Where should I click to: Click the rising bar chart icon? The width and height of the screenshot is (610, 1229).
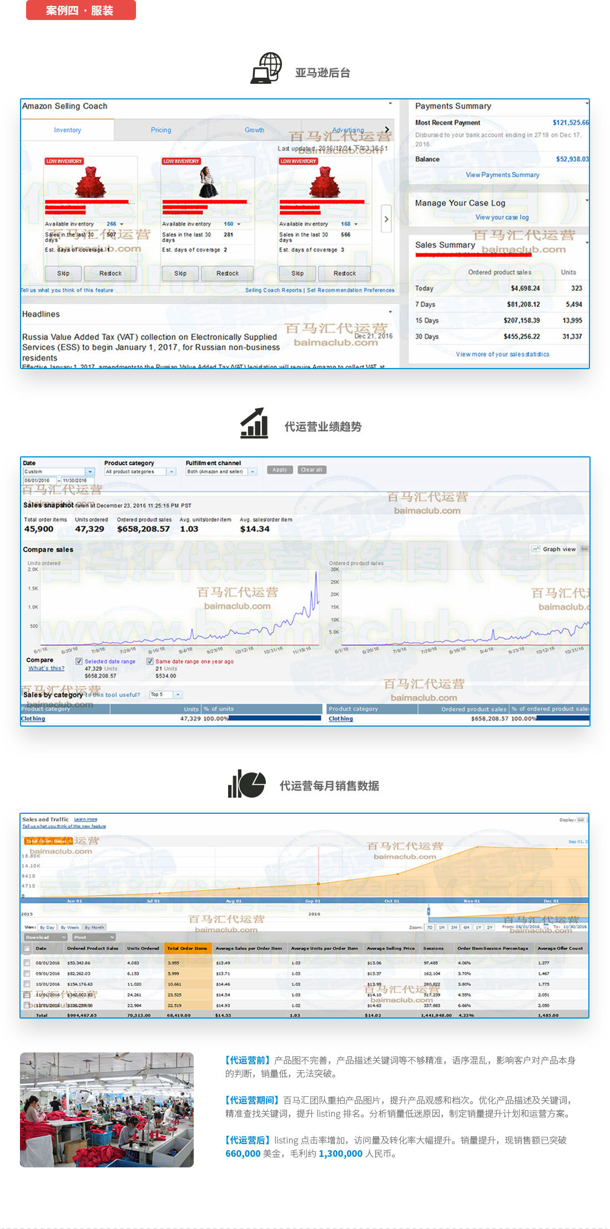point(254,424)
